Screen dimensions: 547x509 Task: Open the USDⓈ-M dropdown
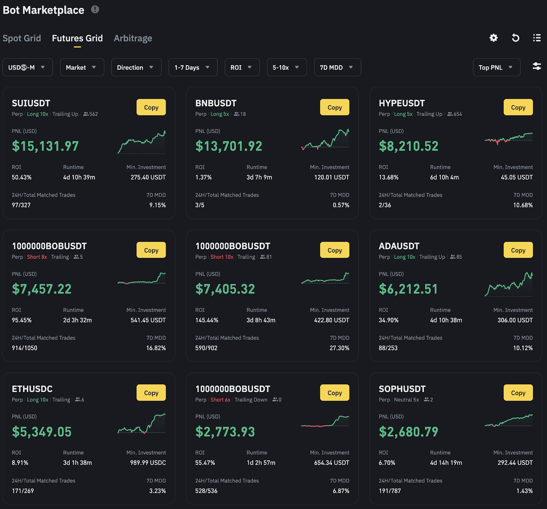tap(27, 67)
